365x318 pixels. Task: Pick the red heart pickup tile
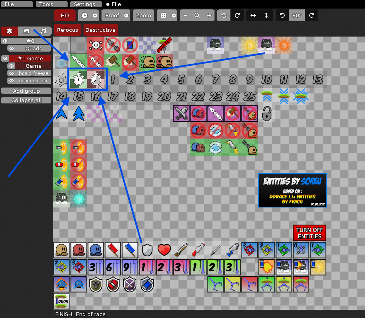[164, 250]
